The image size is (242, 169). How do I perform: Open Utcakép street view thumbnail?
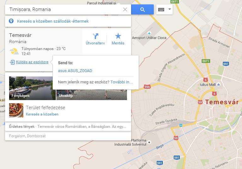pos(92,95)
